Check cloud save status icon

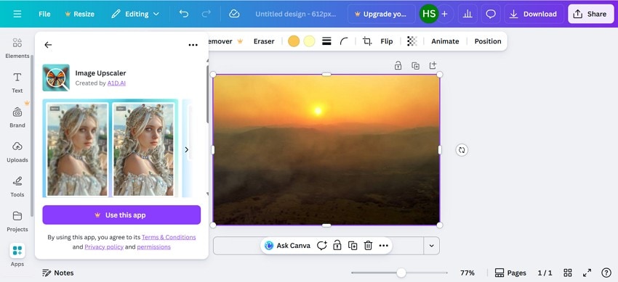234,14
